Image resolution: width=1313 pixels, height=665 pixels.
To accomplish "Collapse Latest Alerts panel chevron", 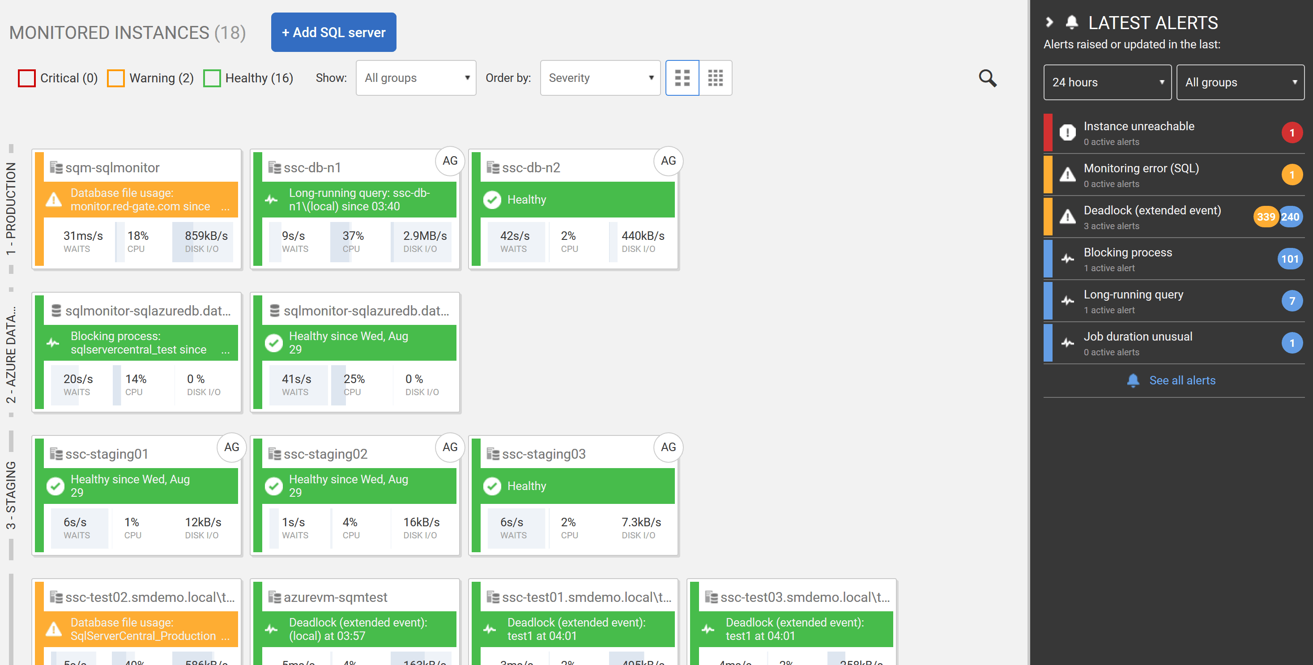I will [1049, 22].
